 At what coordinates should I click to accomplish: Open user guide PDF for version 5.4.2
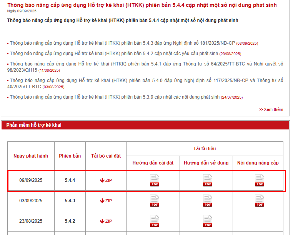click(208, 221)
